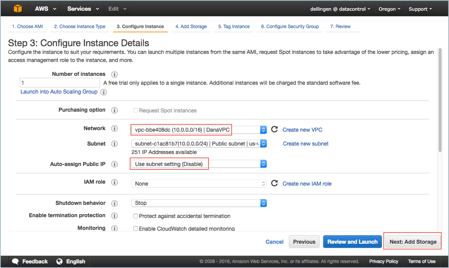Click the Review and Launch button
449x268 pixels.
click(x=352, y=241)
